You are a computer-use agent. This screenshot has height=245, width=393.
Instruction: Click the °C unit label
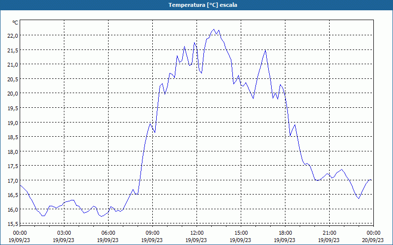(15, 23)
